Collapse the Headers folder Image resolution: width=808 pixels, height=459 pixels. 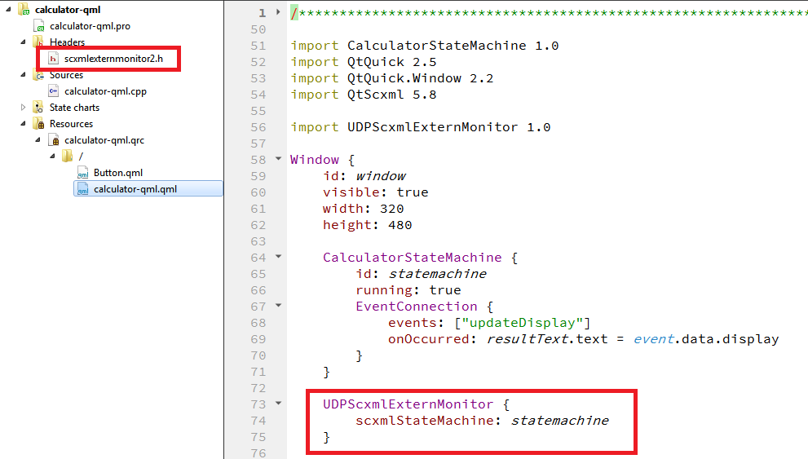[x=23, y=42]
